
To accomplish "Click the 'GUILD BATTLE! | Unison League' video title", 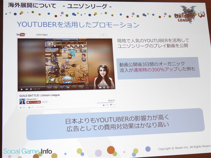I will click(40, 95).
